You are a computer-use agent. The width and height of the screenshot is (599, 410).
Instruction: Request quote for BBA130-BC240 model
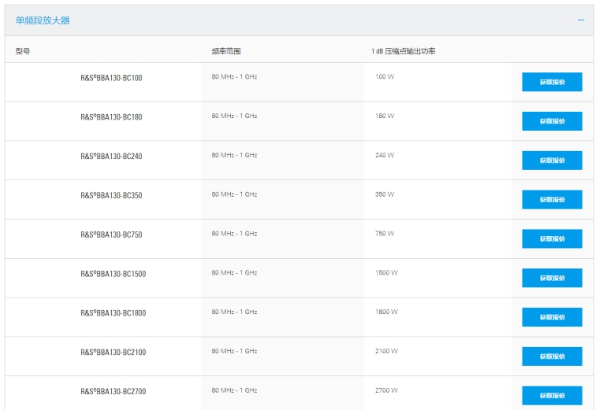click(x=552, y=161)
